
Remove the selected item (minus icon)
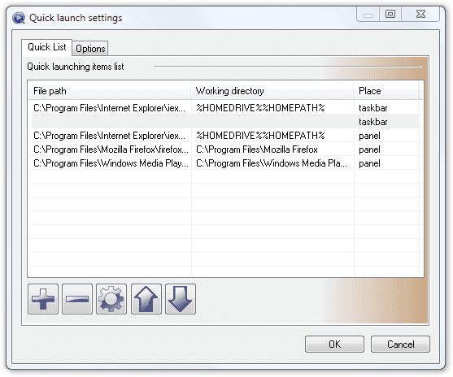[x=77, y=299]
